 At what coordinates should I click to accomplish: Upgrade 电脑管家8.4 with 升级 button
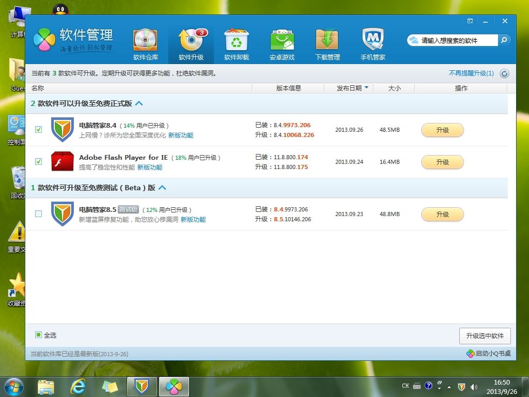pos(442,130)
